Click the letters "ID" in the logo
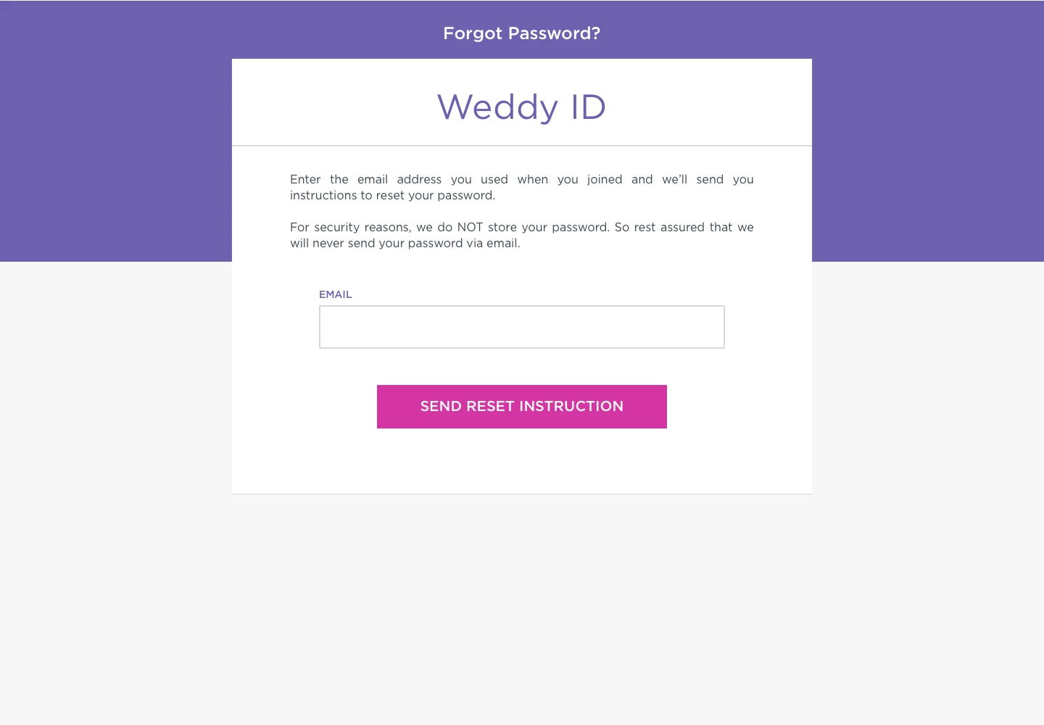The image size is (1044, 725). click(588, 107)
